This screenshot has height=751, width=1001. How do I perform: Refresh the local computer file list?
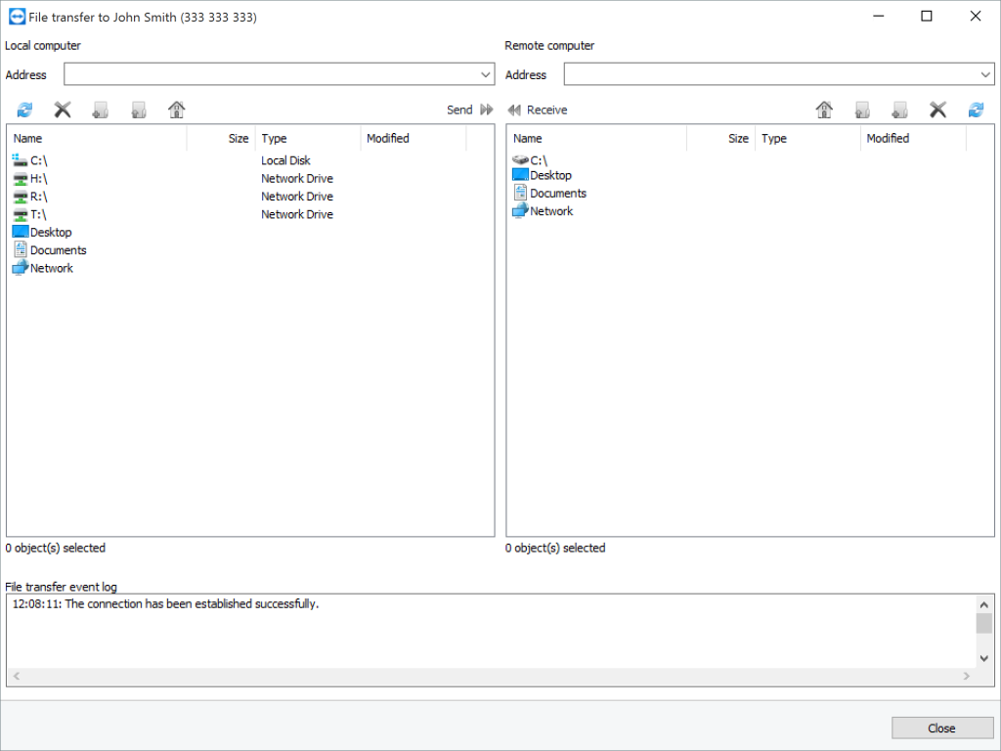pos(24,110)
